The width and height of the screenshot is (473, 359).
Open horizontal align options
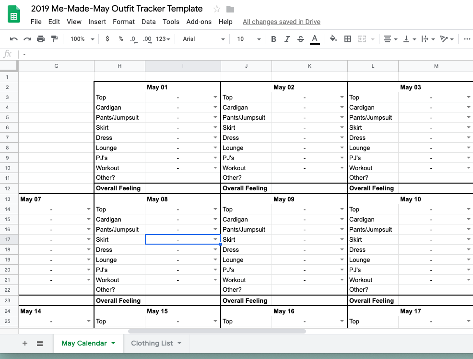(x=390, y=39)
